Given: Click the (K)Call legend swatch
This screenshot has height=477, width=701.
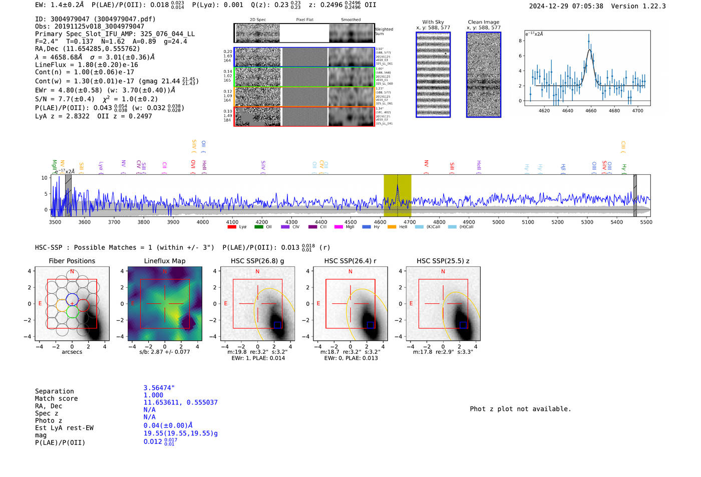Looking at the screenshot, I should [419, 227].
